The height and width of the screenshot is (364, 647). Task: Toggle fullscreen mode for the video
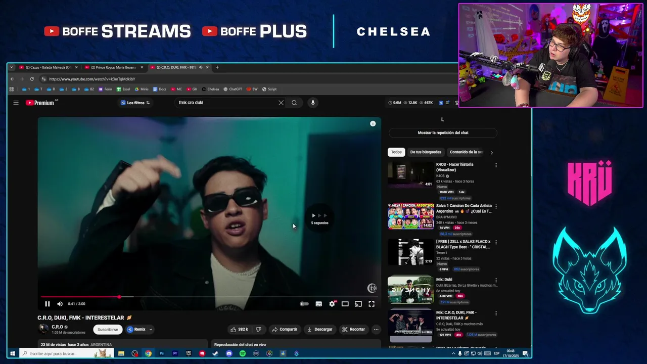pos(372,304)
